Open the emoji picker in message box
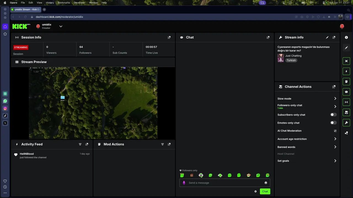Image resolution: width=353 pixels, height=198 pixels. click(266, 183)
